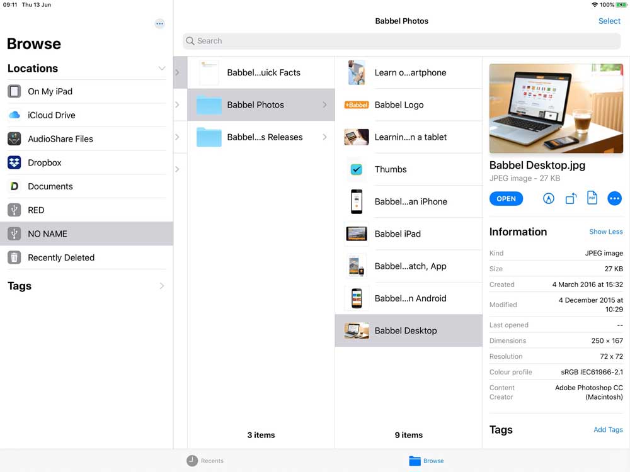This screenshot has height=472, width=630.
Task: Open the AudioShare Files app icon
Action: tap(14, 138)
